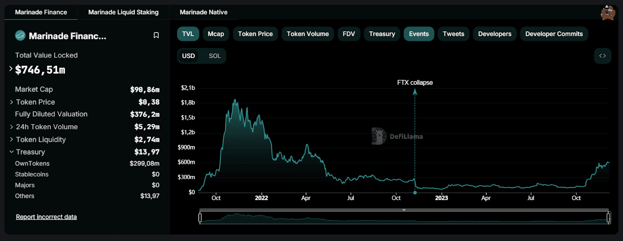Switch chart denomination to SOL

point(215,56)
